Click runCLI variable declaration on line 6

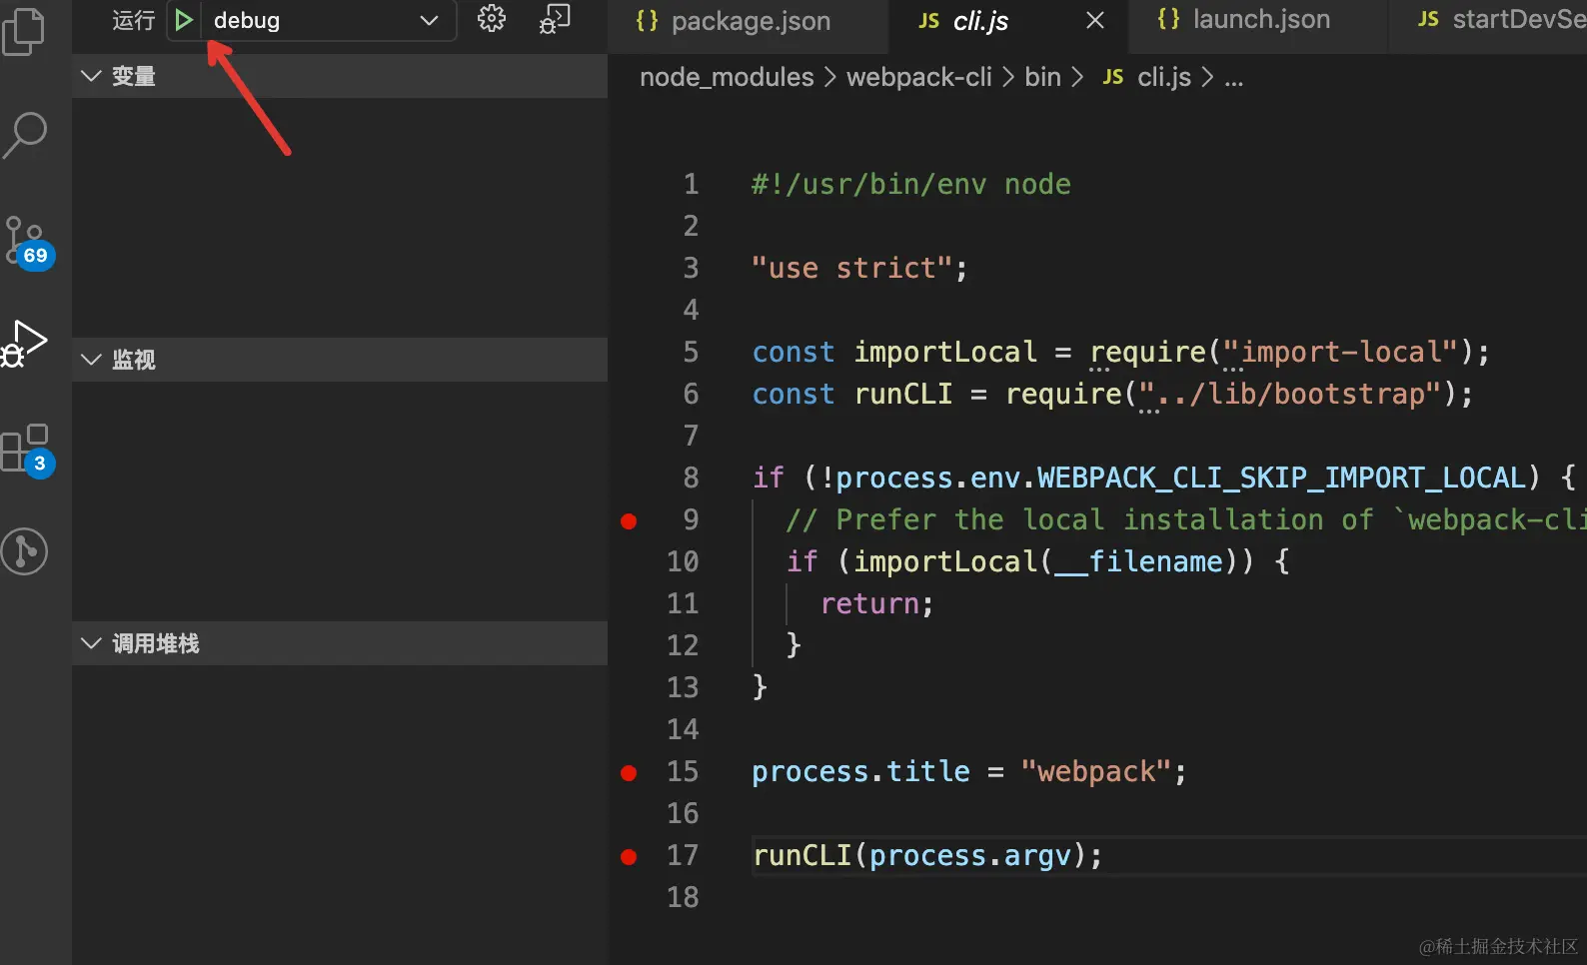[x=903, y=394]
